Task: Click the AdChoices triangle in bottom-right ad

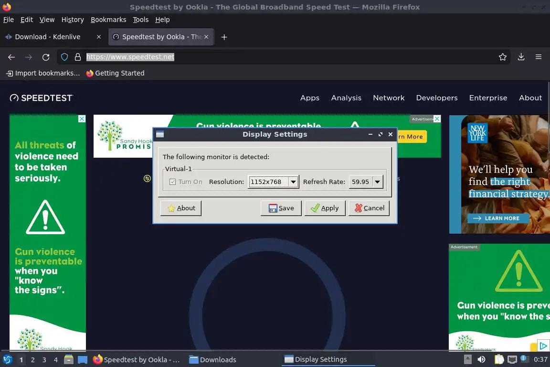Action: pyautogui.click(x=543, y=346)
